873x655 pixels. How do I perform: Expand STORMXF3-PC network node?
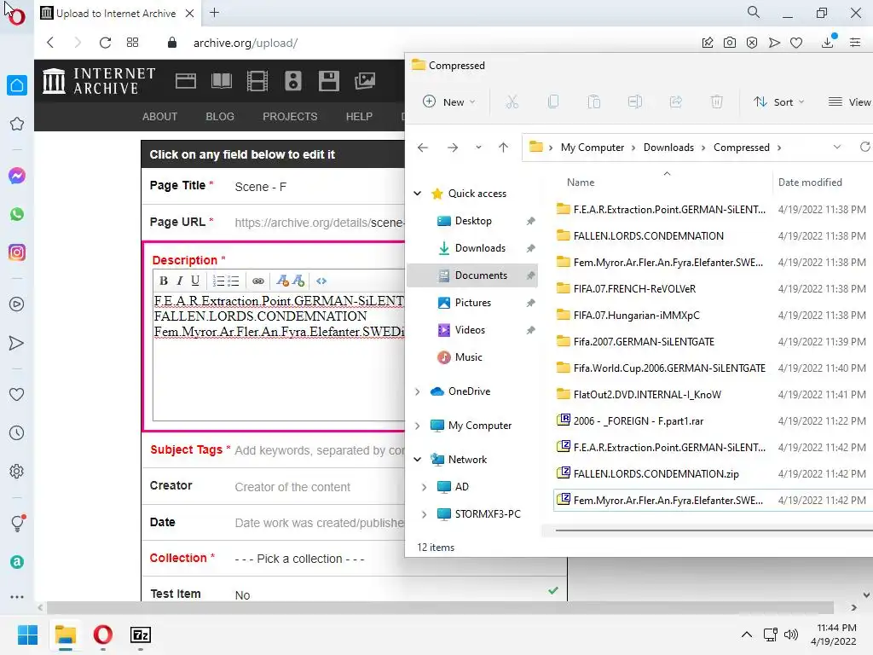pyautogui.click(x=425, y=514)
